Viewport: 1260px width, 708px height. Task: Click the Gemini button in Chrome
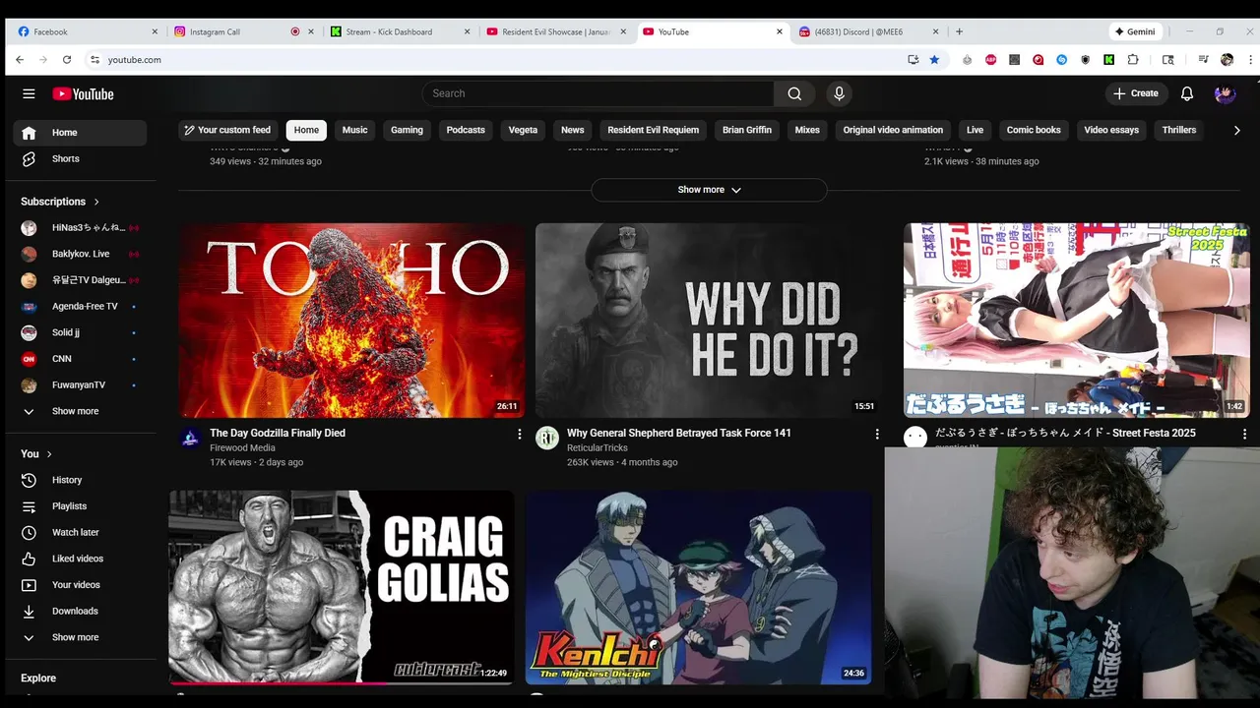click(1135, 31)
